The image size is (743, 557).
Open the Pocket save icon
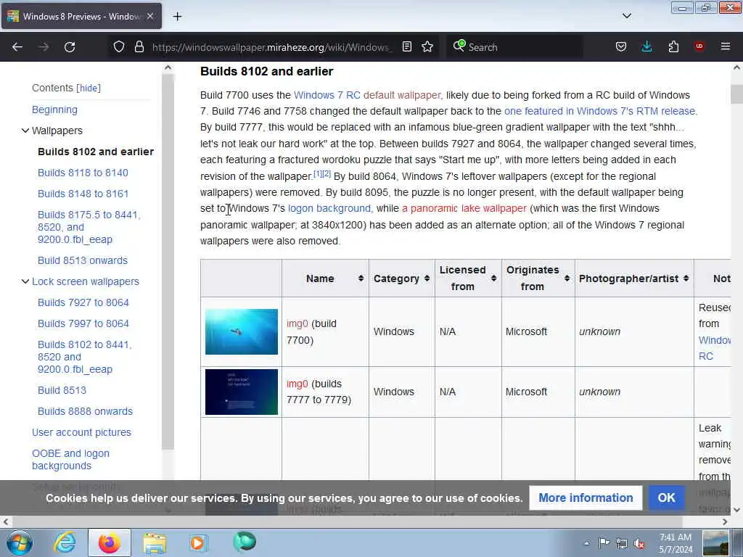(x=621, y=47)
